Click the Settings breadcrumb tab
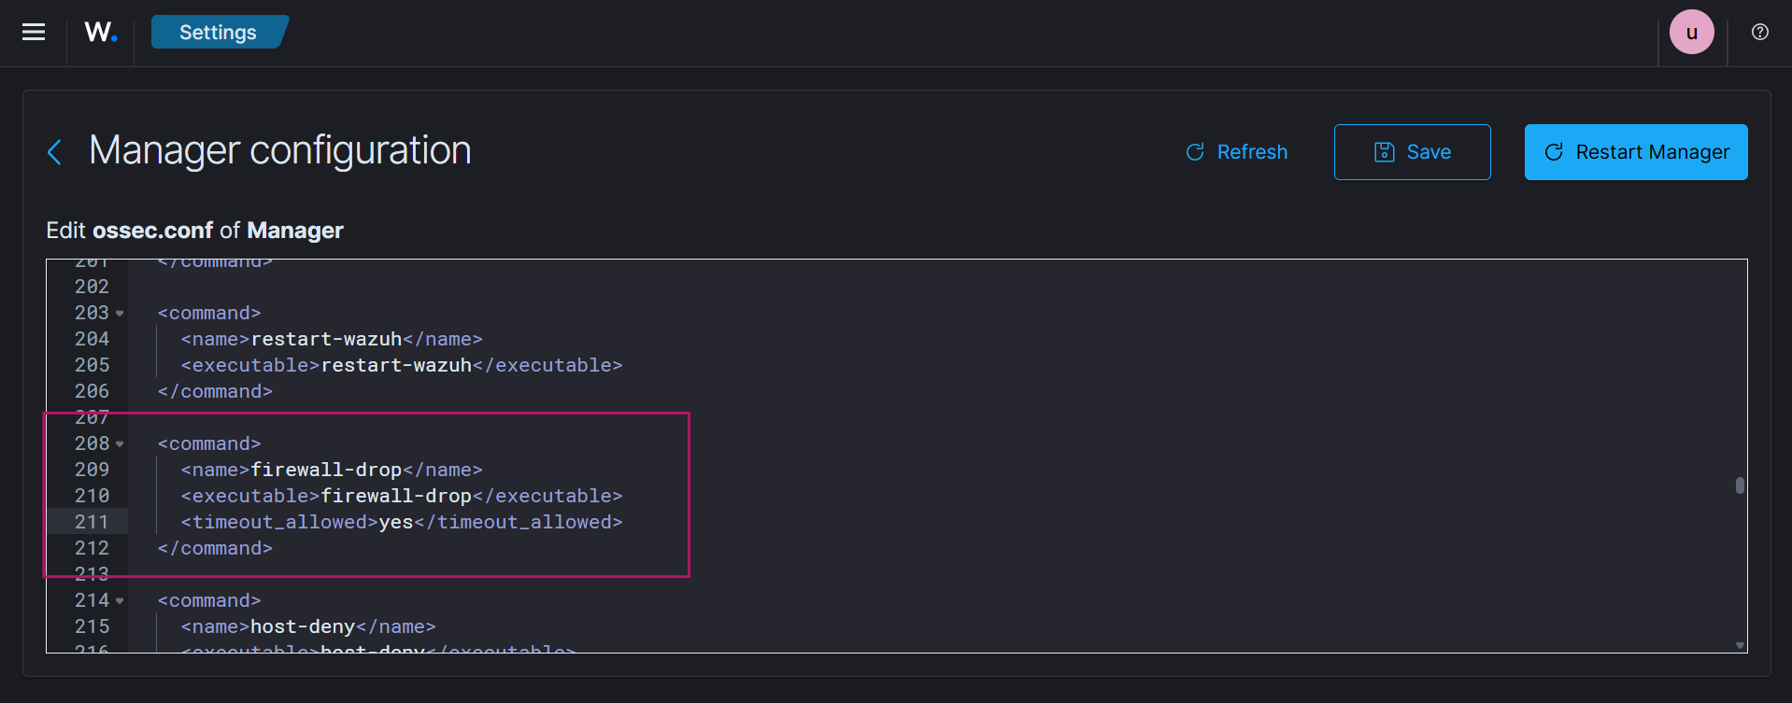 (x=218, y=33)
